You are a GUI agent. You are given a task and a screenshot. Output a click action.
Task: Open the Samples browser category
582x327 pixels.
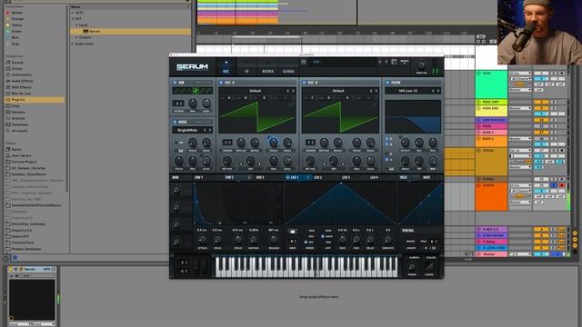(x=18, y=112)
